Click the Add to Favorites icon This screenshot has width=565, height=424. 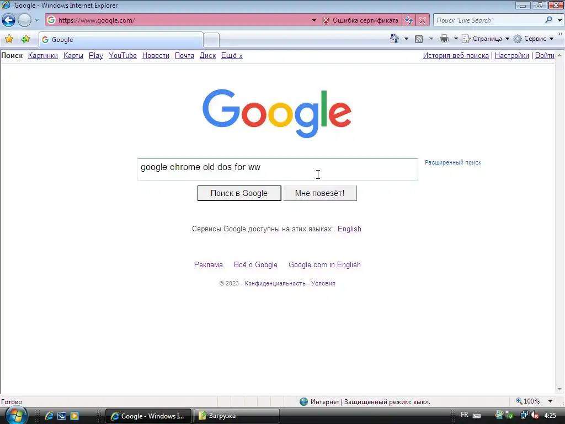click(x=25, y=39)
